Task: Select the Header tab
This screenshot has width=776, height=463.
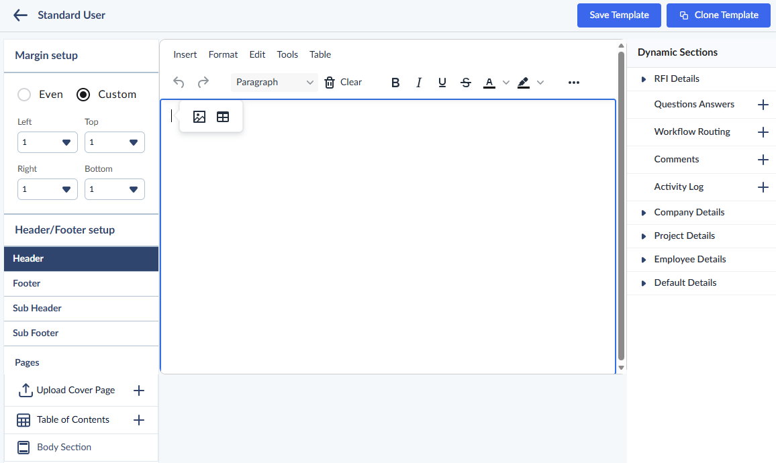Action: pos(81,259)
